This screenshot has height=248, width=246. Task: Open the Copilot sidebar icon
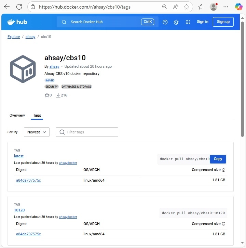(238, 7)
